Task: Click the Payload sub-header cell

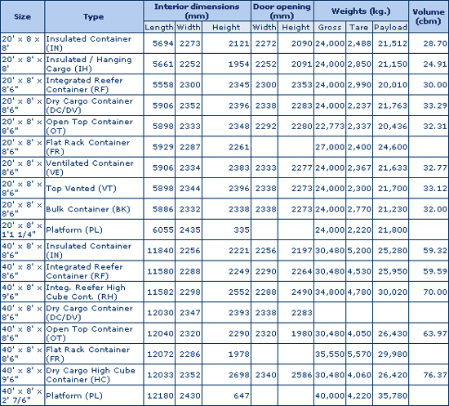Action: pos(390,27)
